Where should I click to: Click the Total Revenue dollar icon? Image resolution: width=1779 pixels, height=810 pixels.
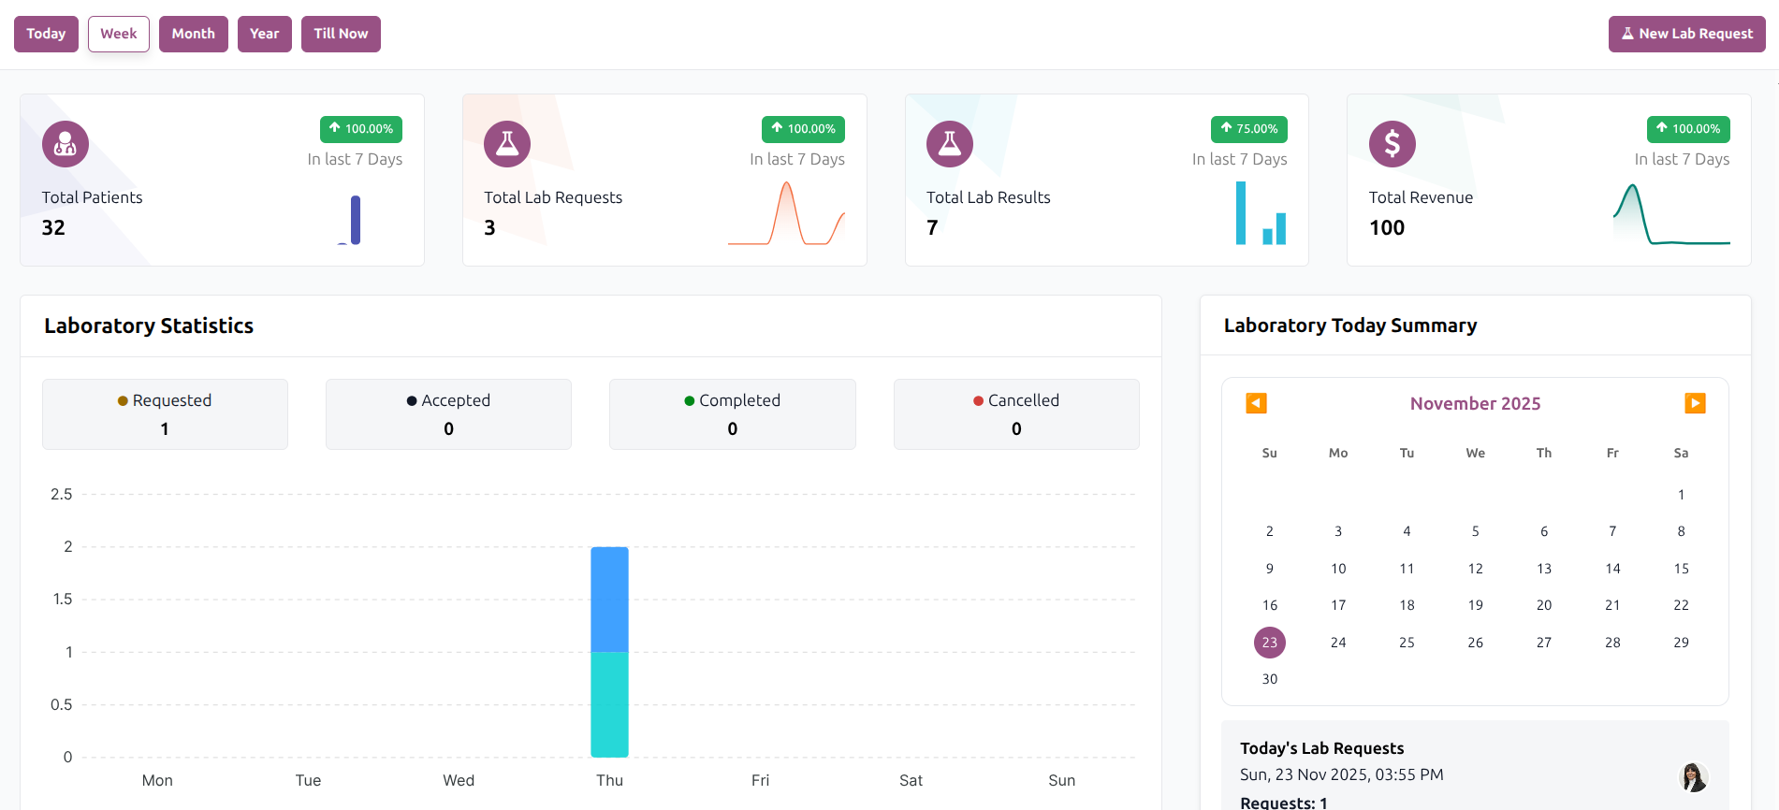tap(1393, 144)
